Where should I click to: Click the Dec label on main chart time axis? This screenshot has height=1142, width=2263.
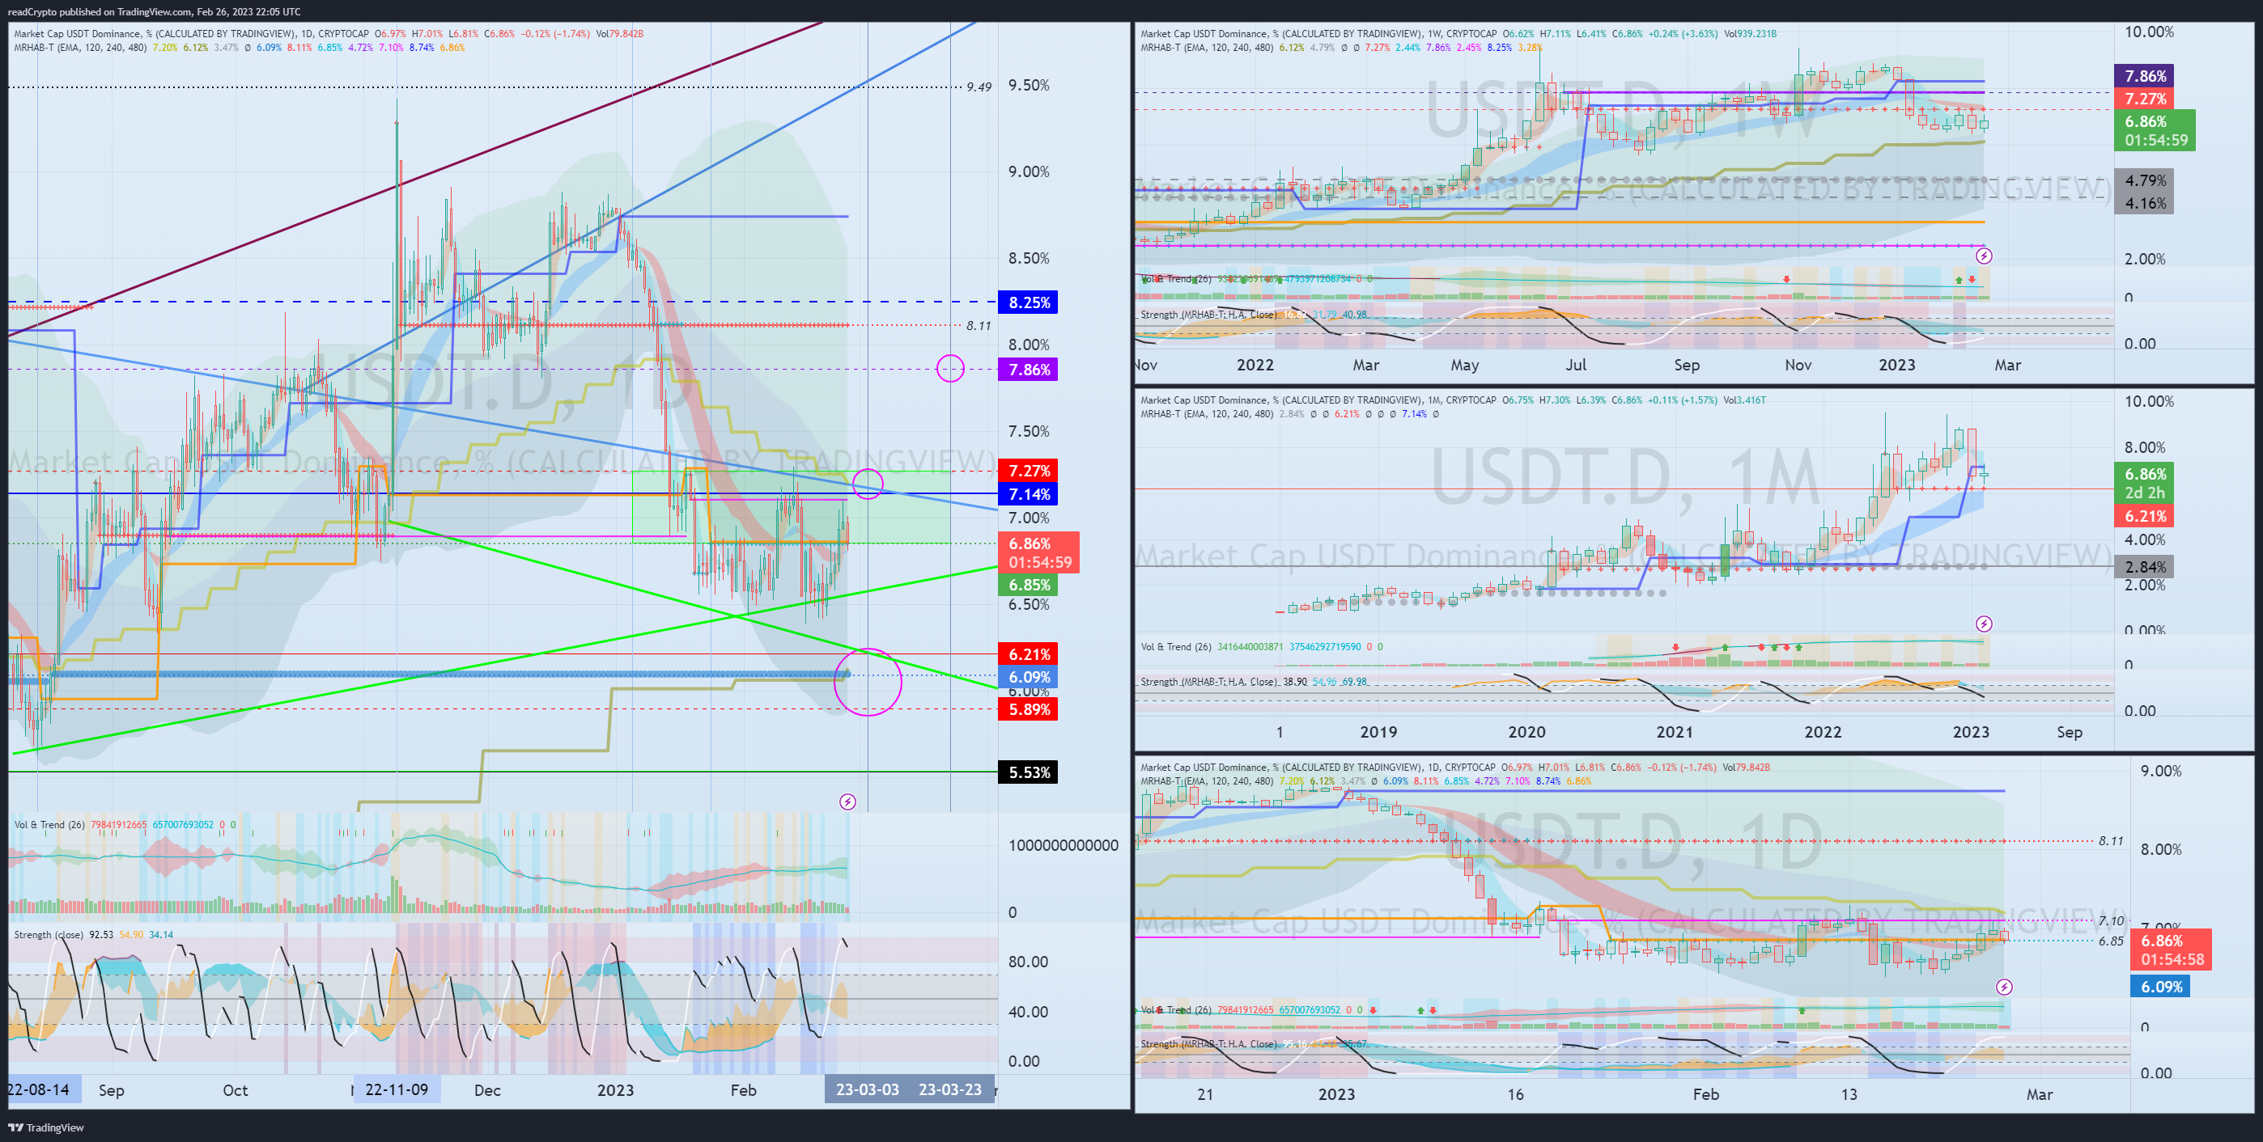pos(487,1090)
